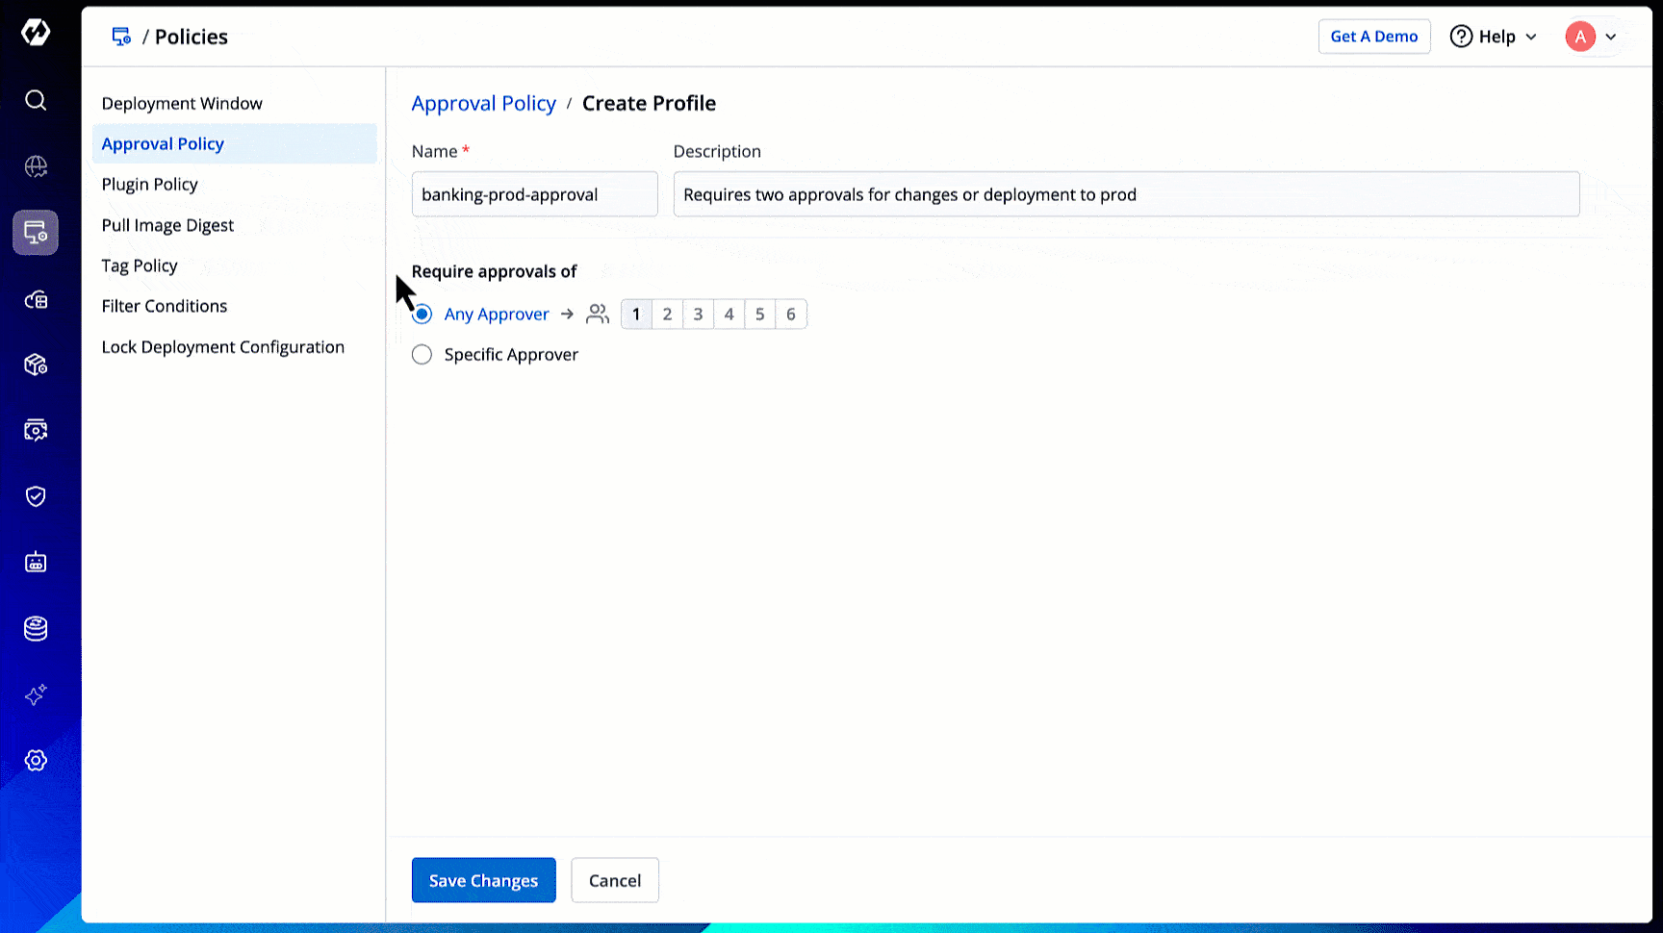Click the Approval Policy breadcrumb link
Image resolution: width=1663 pixels, height=933 pixels.
click(483, 104)
